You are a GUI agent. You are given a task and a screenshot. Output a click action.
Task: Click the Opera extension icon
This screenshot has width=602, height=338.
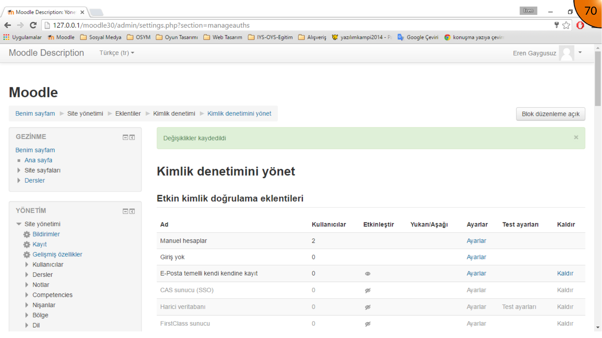(x=580, y=25)
